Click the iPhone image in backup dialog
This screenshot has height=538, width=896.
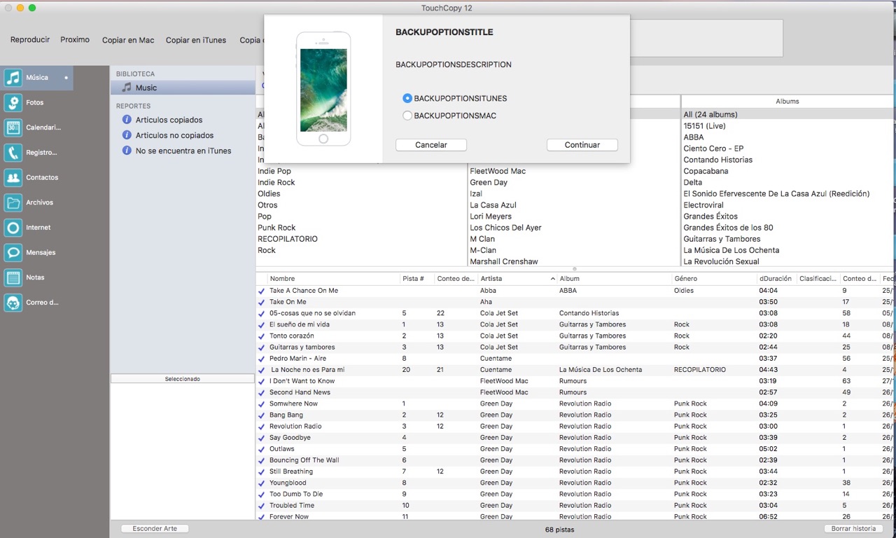click(323, 89)
